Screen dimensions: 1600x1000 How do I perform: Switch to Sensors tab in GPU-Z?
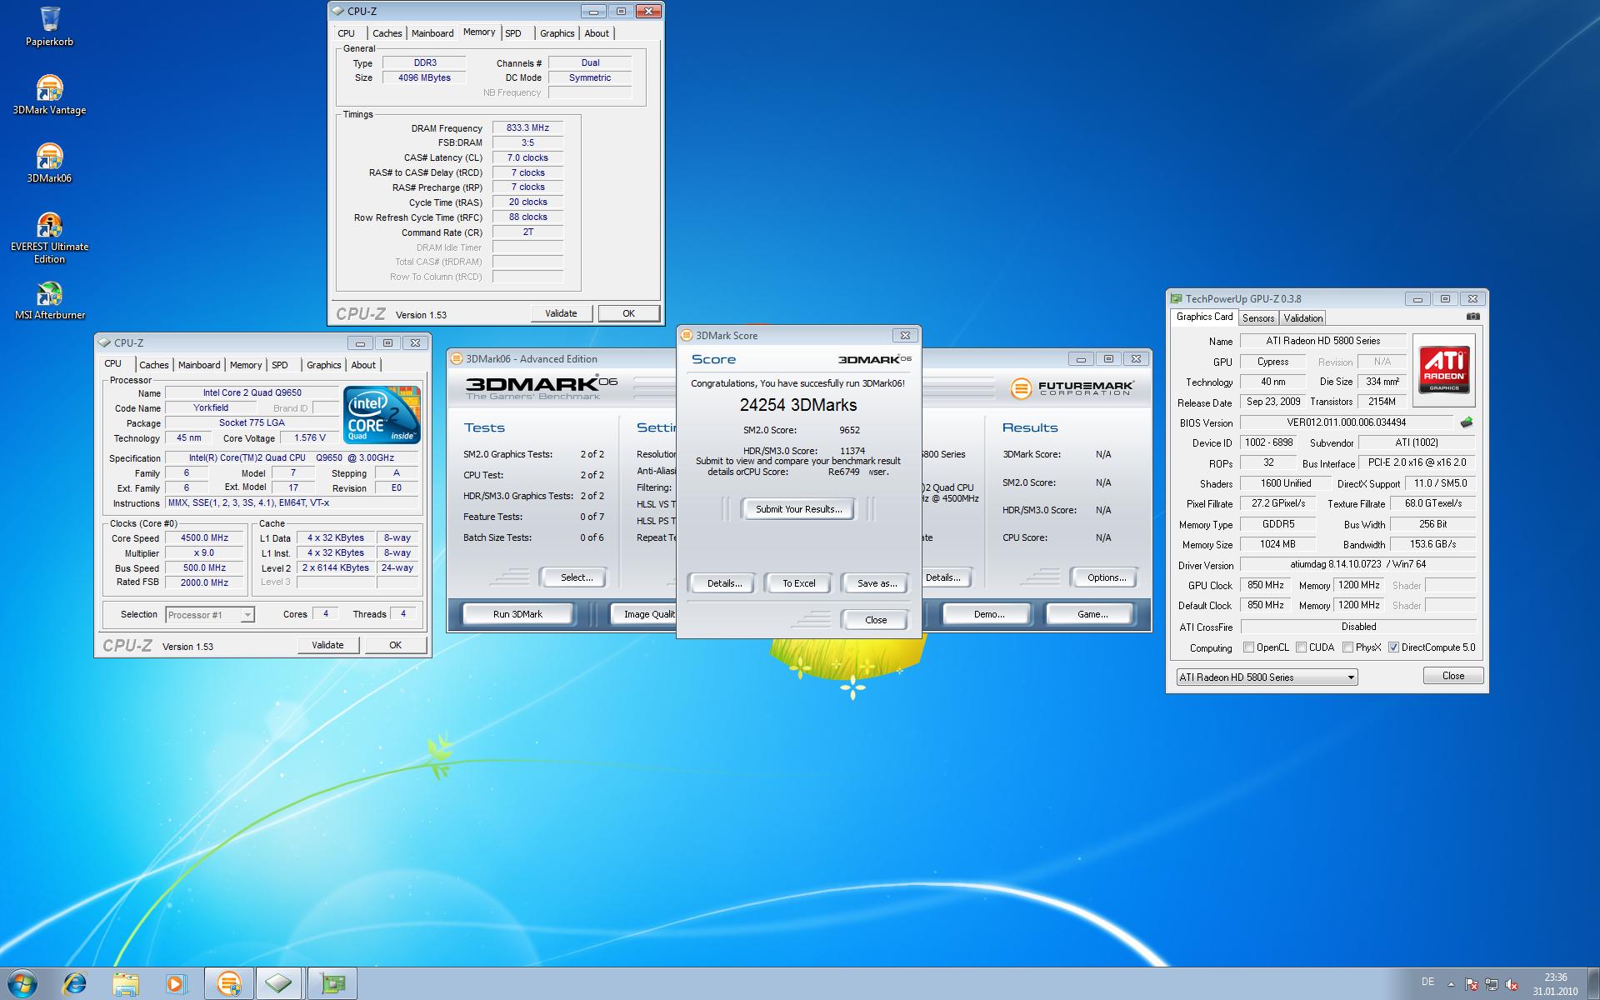1257,318
